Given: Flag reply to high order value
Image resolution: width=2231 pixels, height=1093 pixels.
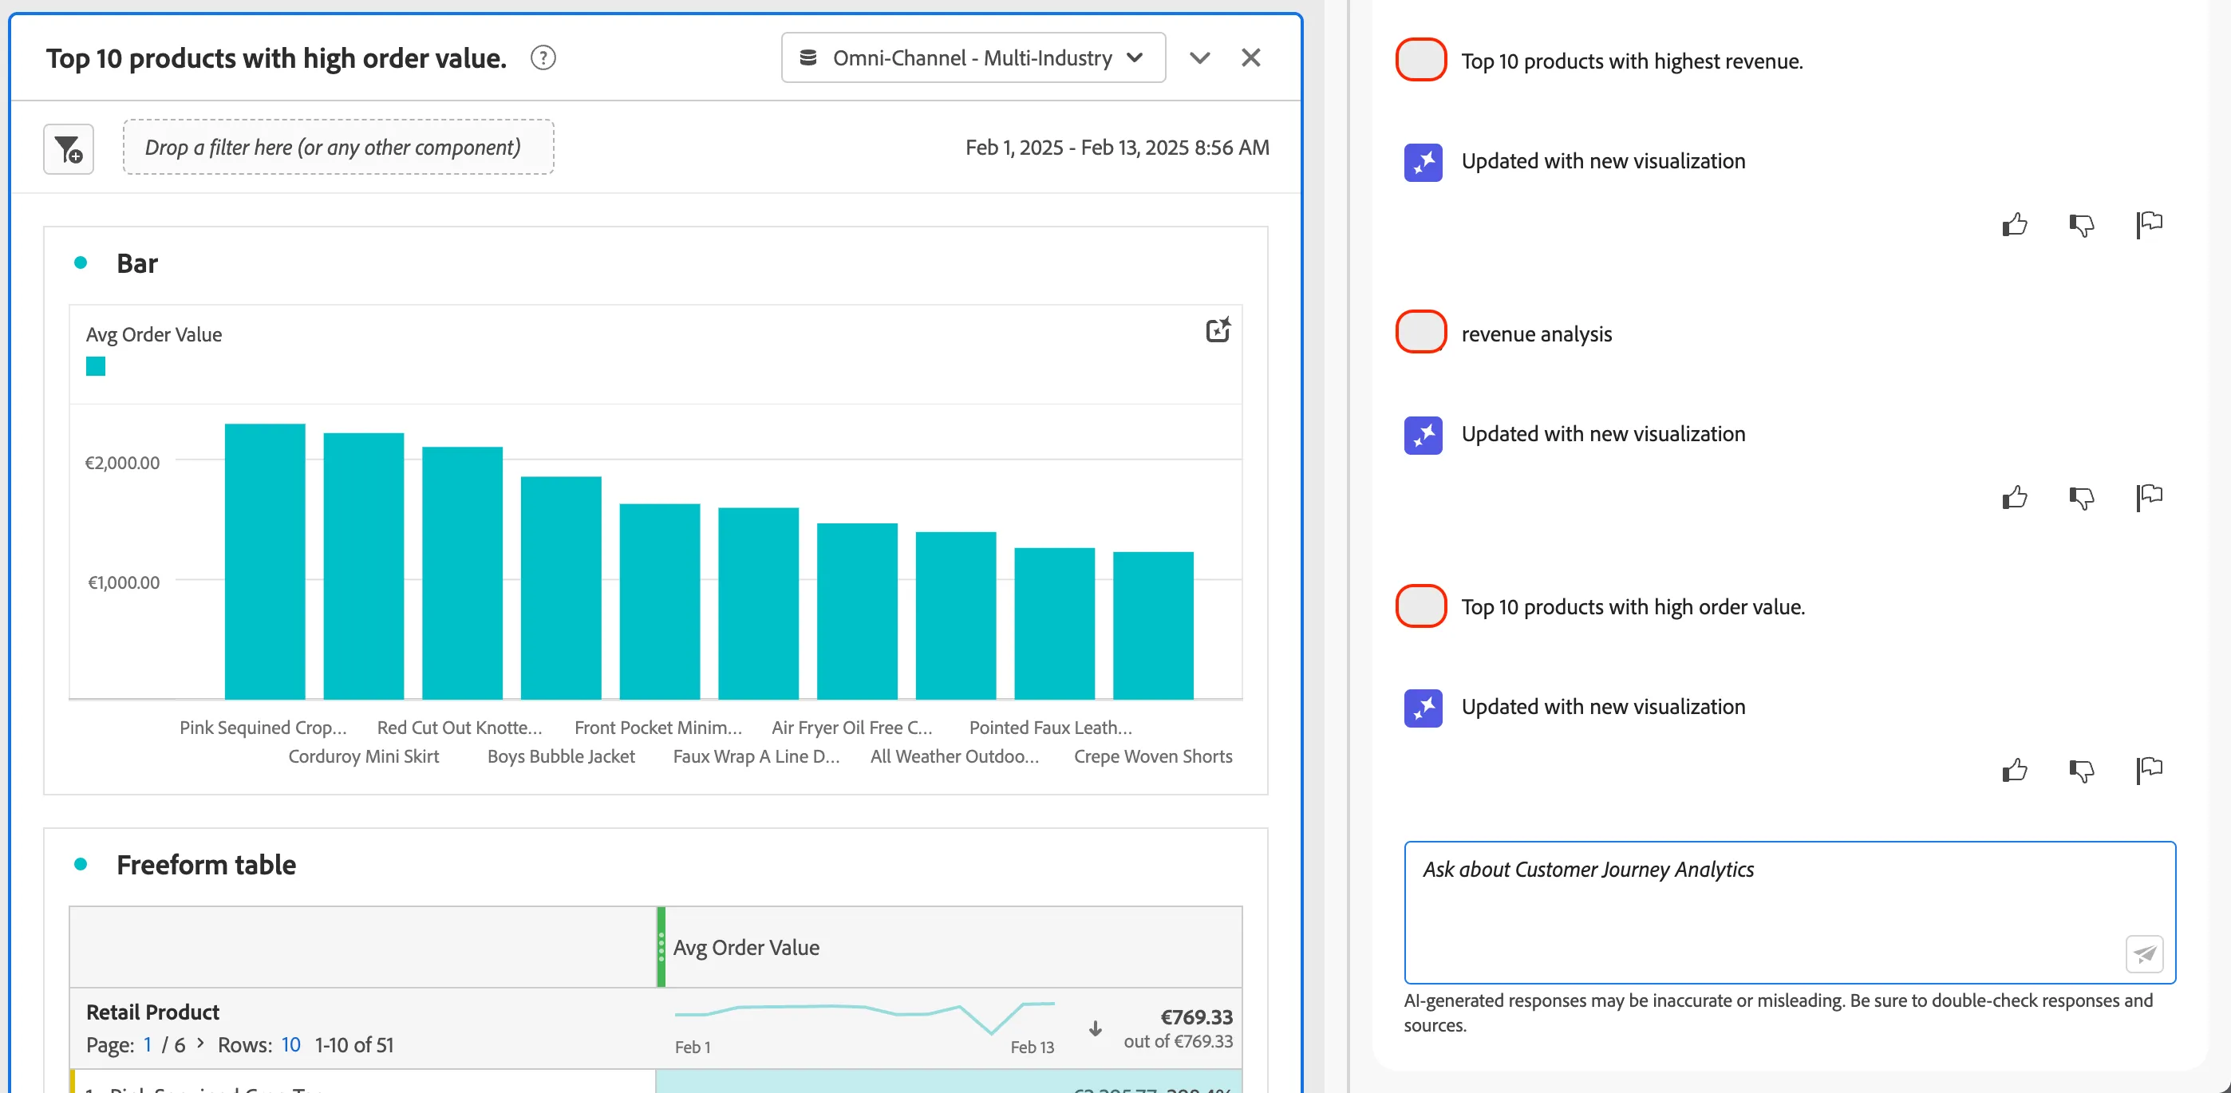Looking at the screenshot, I should point(2149,771).
